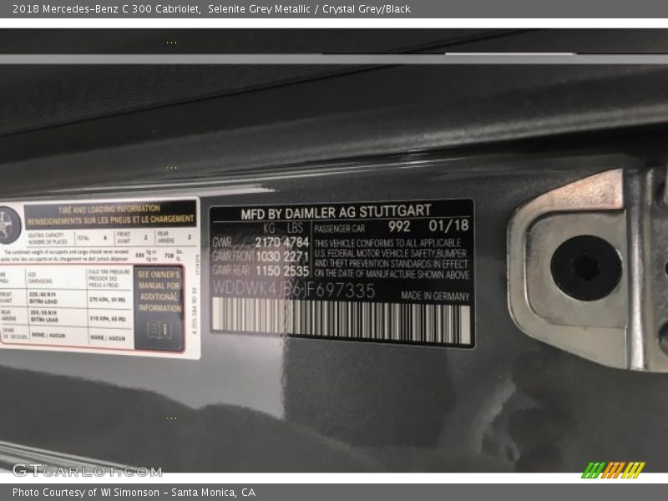Image resolution: width=668 pixels, height=501 pixels.
Task: Click the wheel icon on tire label
Action: [x=8, y=225]
